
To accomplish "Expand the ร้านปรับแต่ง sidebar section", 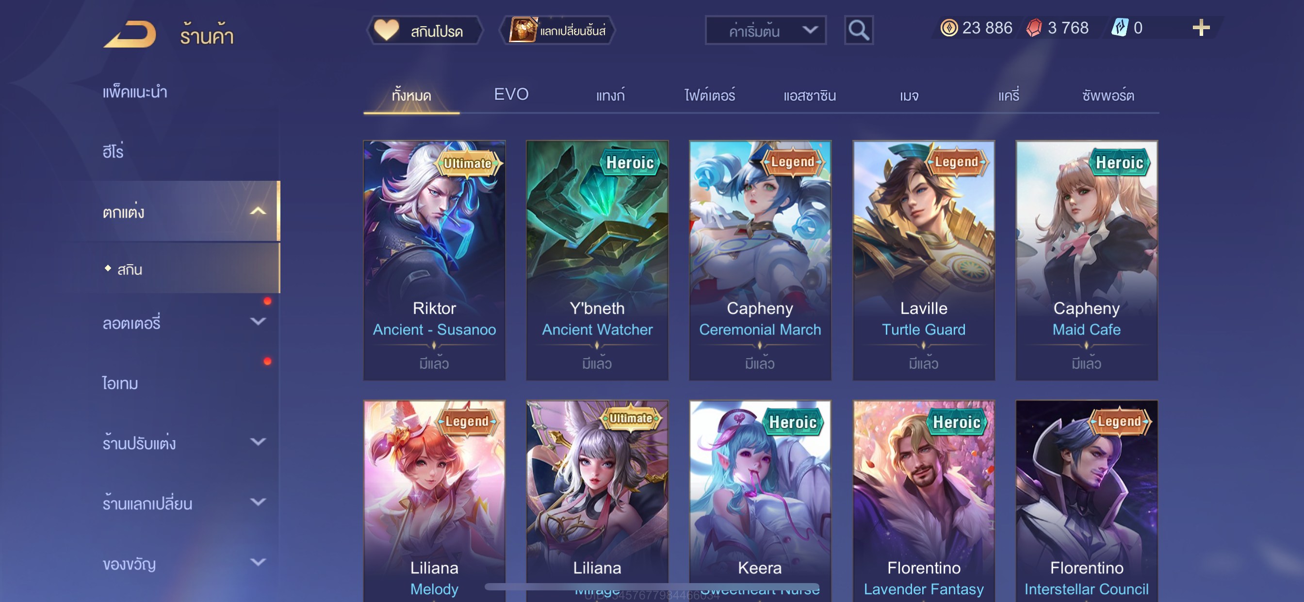I will 258,442.
